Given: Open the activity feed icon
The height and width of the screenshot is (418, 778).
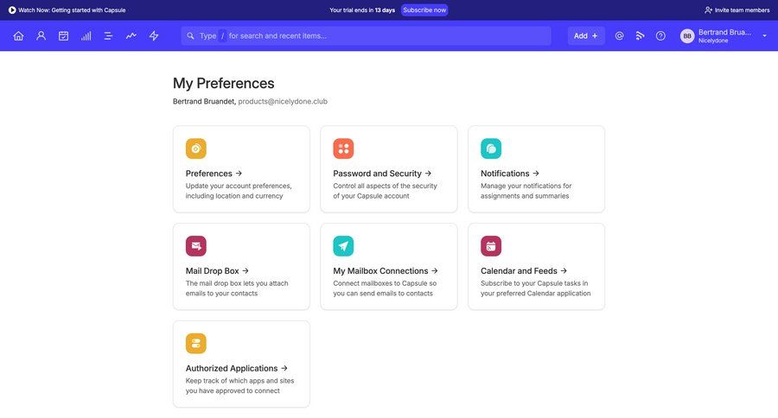Looking at the screenshot, I should pyautogui.click(x=640, y=36).
